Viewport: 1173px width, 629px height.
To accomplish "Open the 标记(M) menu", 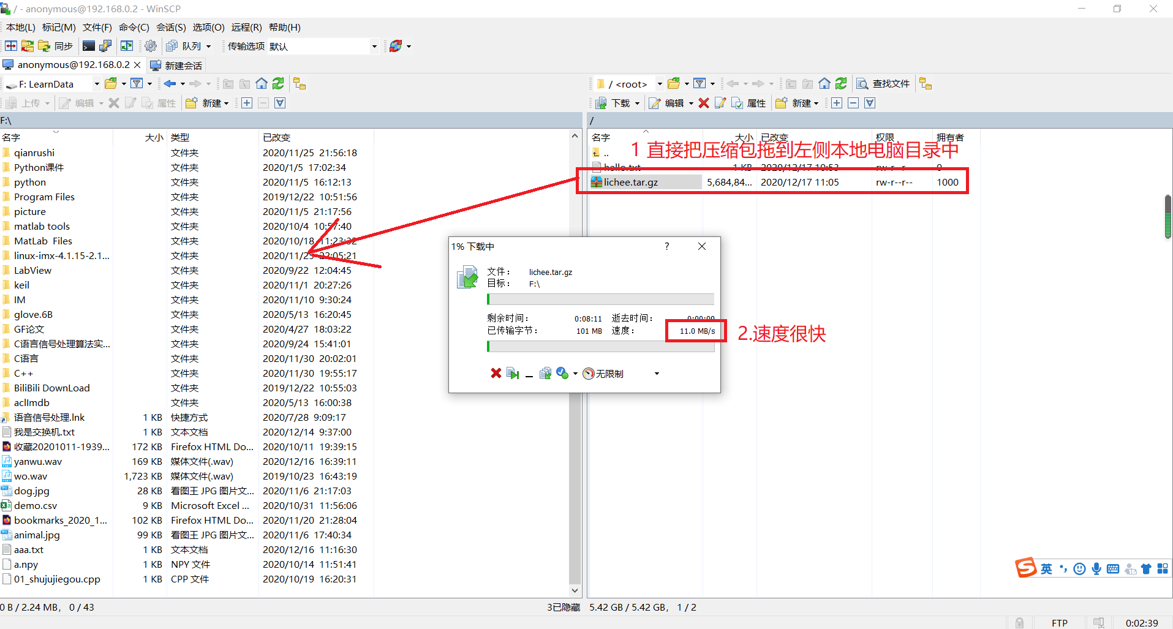I will click(59, 27).
